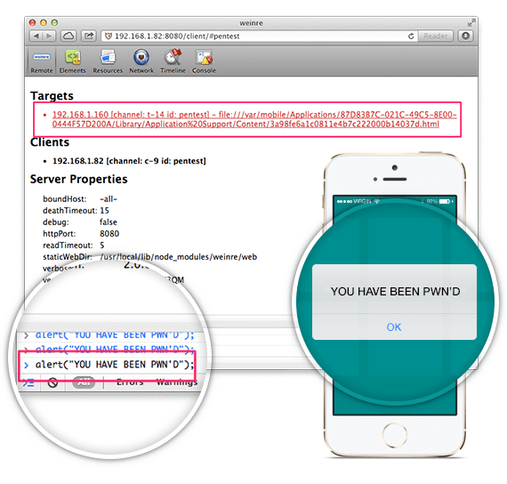The width and height of the screenshot is (507, 484).
Task: Open the 192.168.1.160 target link
Action: pyautogui.click(x=254, y=119)
